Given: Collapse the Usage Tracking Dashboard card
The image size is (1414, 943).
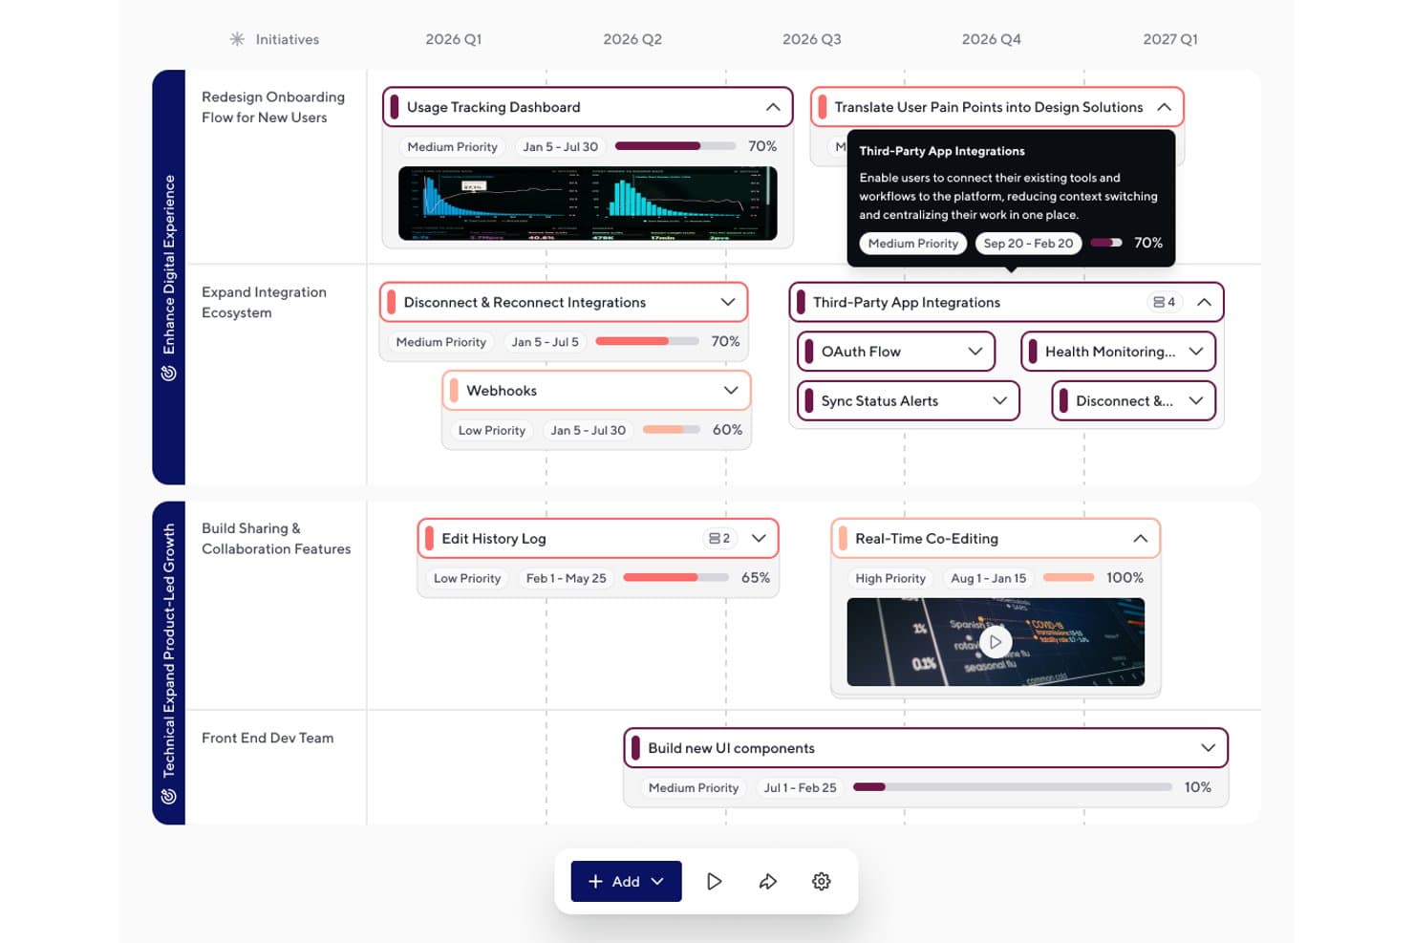Looking at the screenshot, I should pos(773,107).
